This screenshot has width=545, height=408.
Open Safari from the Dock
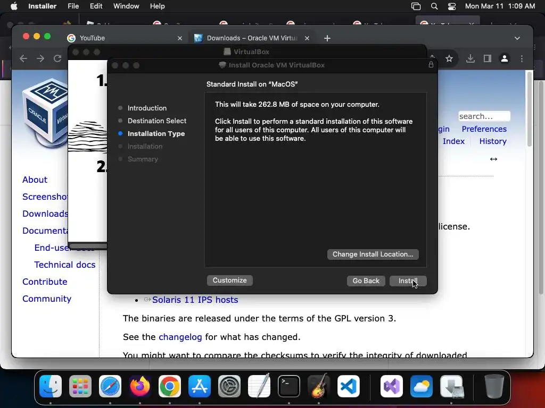110,386
